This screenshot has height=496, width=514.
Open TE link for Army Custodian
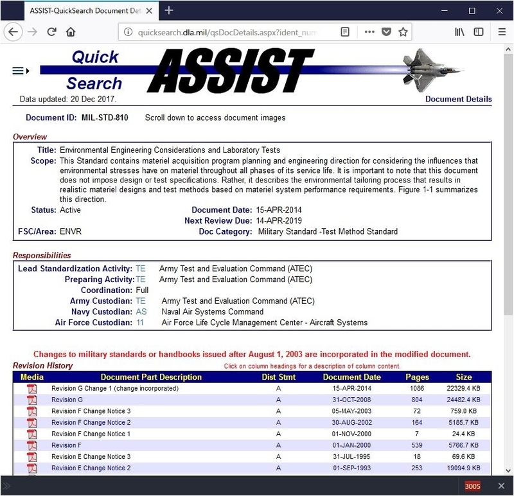pyautogui.click(x=141, y=301)
